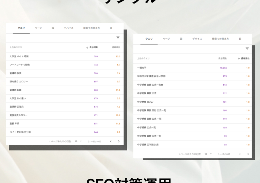
Task: Select the 大学生 バイト 時間 query row
Action: (19, 56)
